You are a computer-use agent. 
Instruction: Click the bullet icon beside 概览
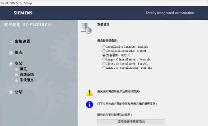pos(16,69)
